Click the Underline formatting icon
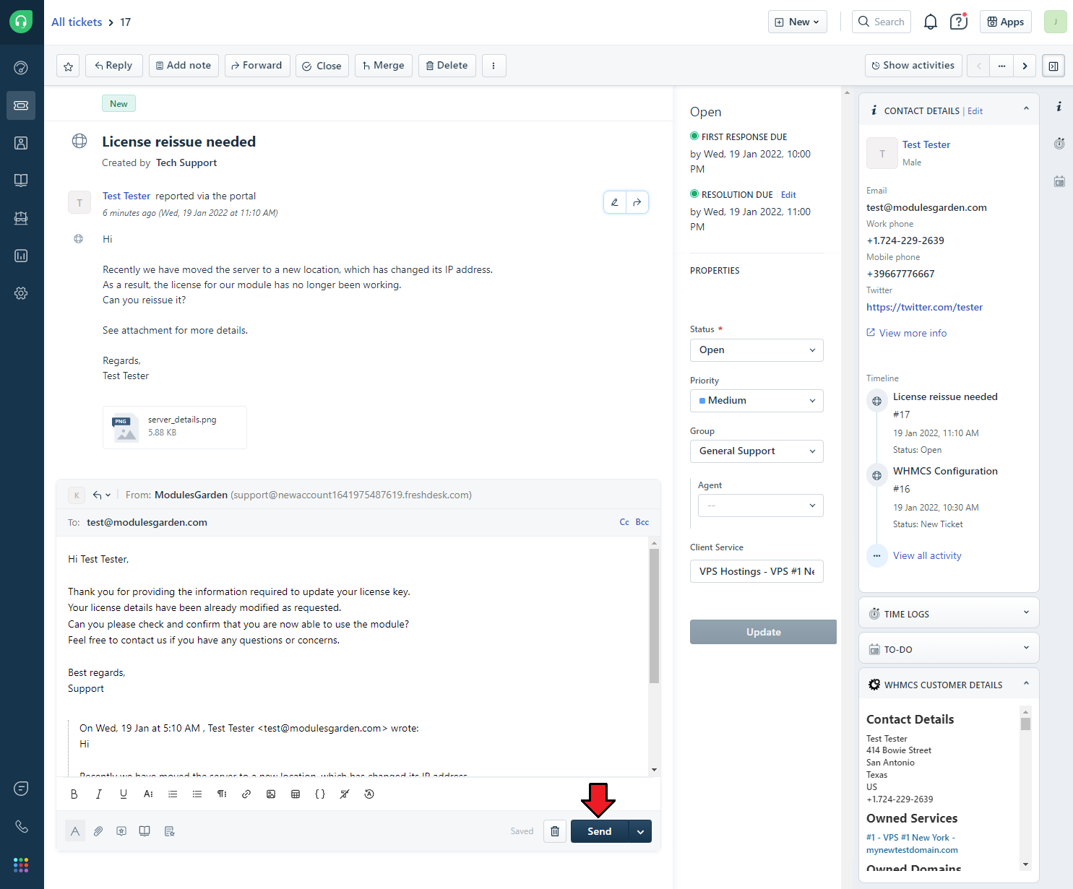 [124, 794]
